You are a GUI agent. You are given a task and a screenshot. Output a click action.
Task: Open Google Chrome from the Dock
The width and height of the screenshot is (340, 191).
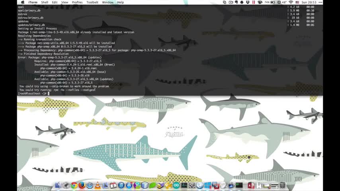(x=74, y=185)
